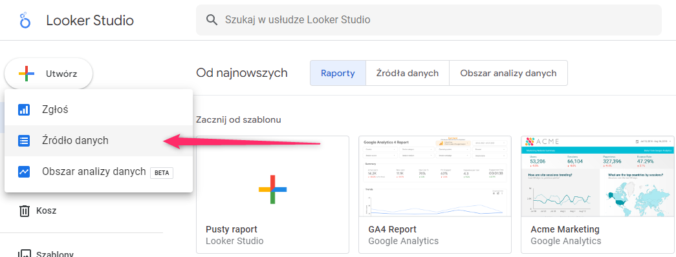
Task: Click the colorful plus icon in Utwórz
Action: click(27, 74)
